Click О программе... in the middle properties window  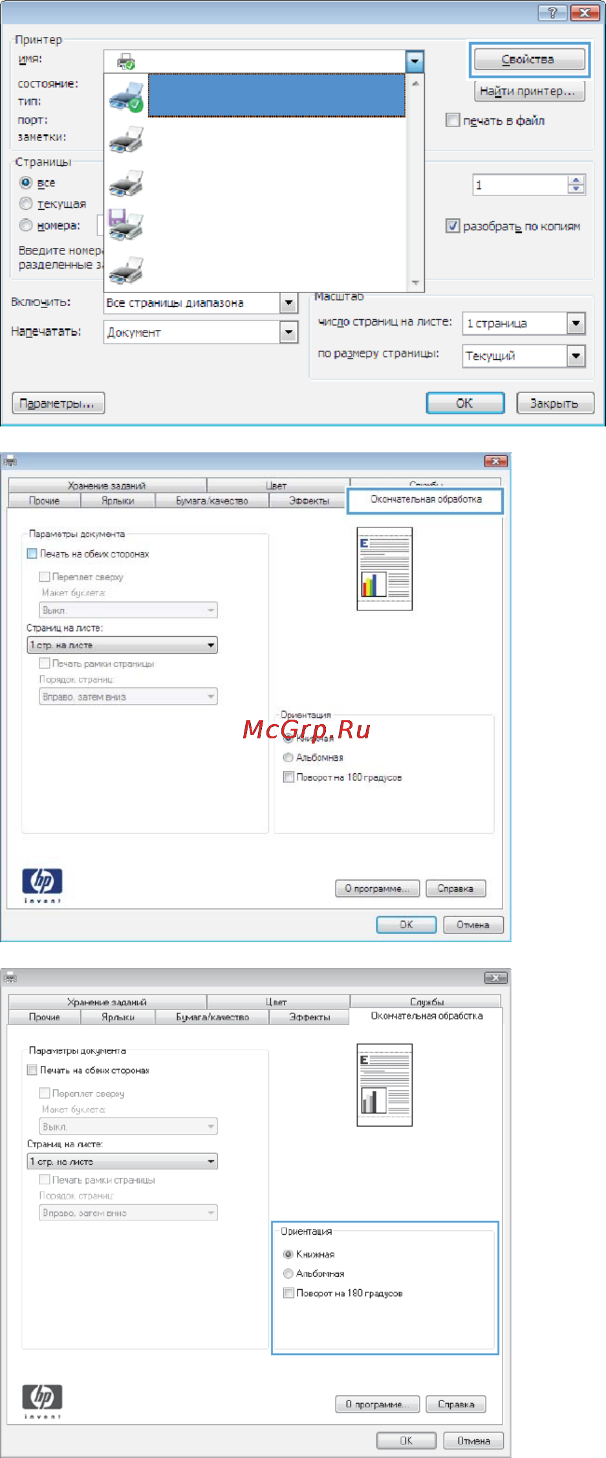tap(378, 889)
